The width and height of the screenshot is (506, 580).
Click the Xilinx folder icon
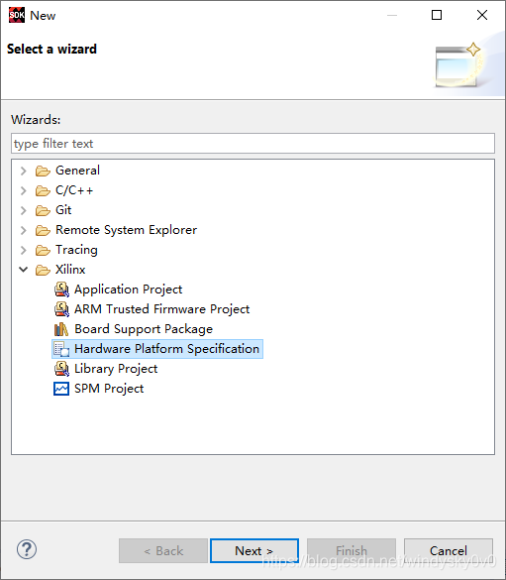click(x=43, y=270)
